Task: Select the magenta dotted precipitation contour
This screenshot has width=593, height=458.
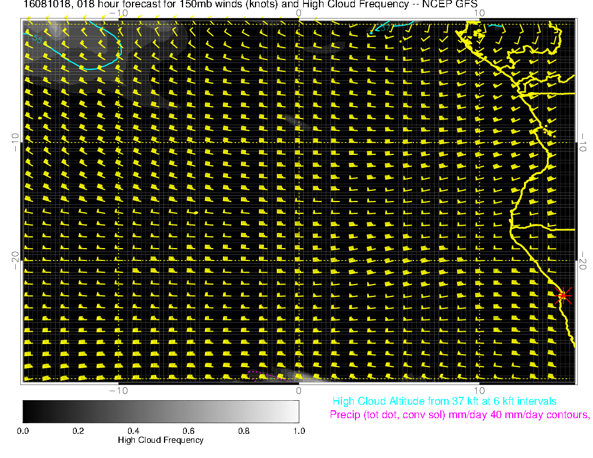Action: pos(254,375)
